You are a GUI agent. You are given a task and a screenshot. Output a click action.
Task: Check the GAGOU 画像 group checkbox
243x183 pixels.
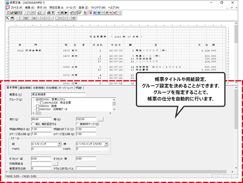(x=37, y=106)
